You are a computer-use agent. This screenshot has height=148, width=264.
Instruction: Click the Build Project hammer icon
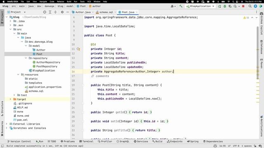click(x=181, y=6)
